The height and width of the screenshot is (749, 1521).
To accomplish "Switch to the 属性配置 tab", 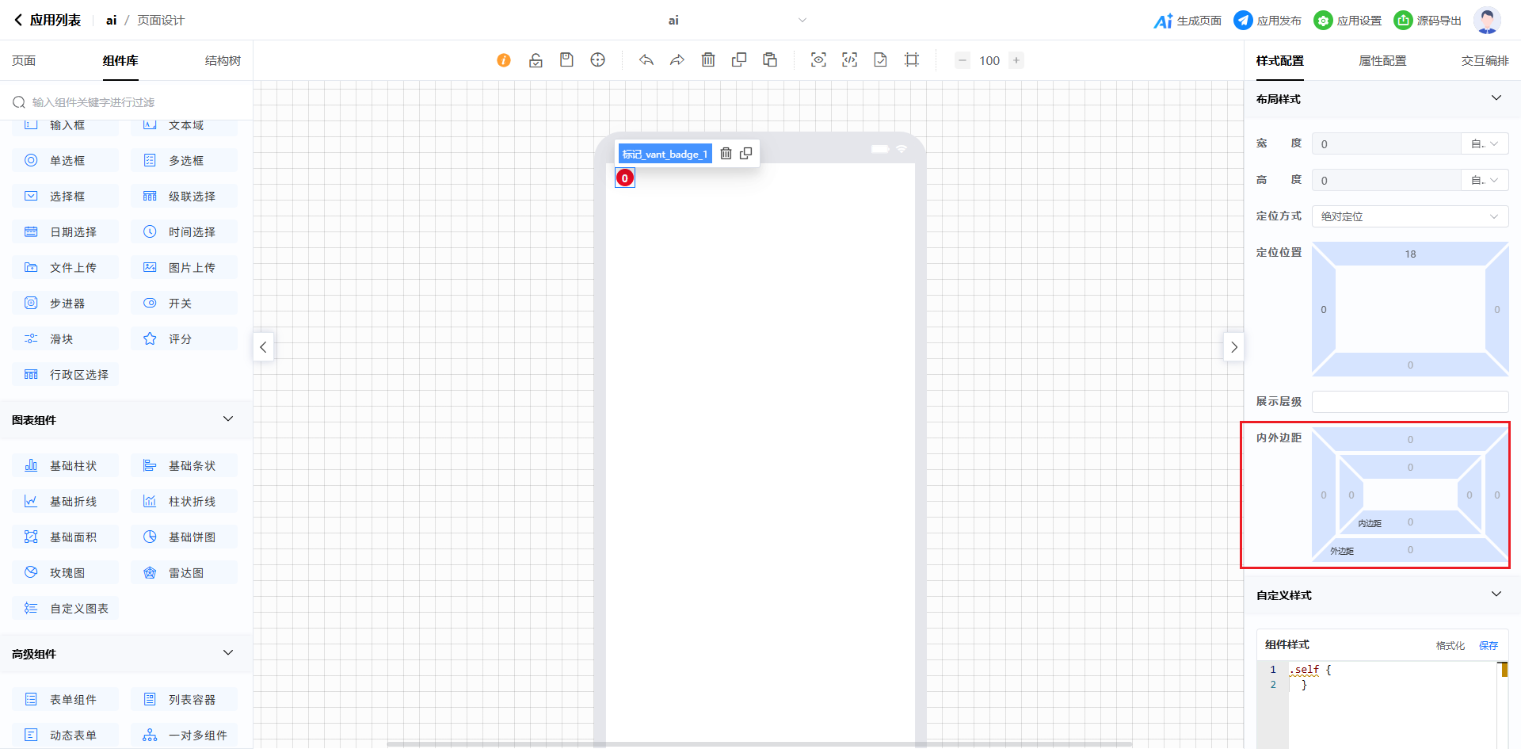I will (x=1382, y=61).
